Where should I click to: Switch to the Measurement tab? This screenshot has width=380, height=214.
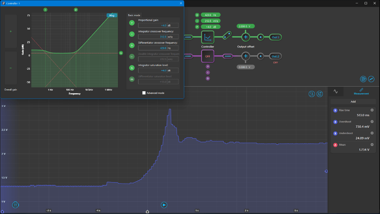coord(361,91)
